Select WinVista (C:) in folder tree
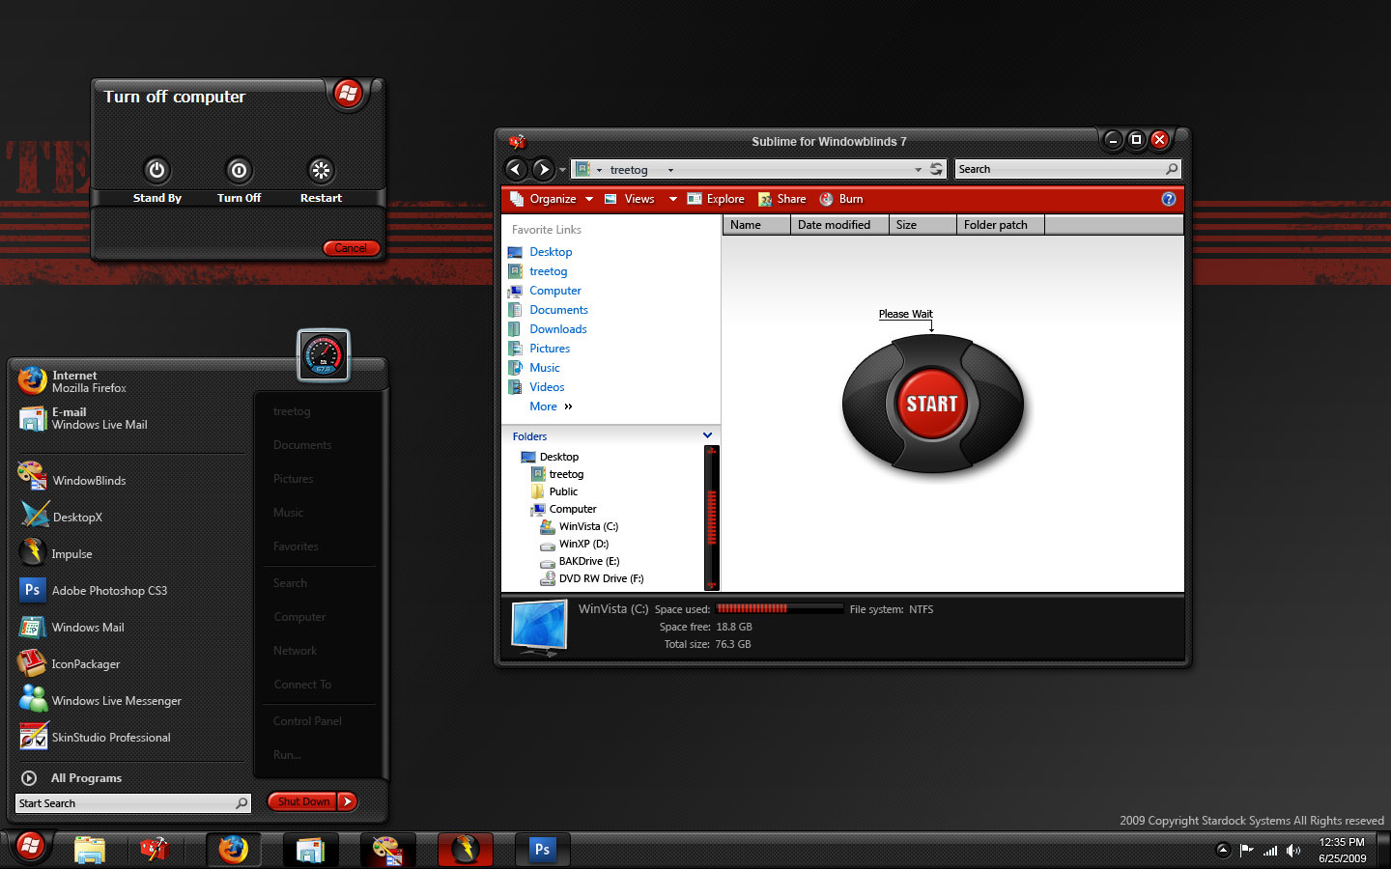Viewport: 1391px width, 869px height. [x=588, y=526]
